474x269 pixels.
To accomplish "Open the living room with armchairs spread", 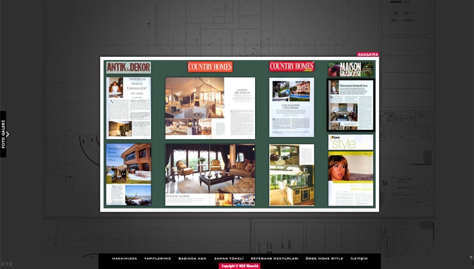I will click(x=210, y=174).
